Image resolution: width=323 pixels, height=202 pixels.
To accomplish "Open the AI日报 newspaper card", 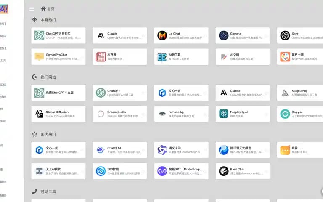I will [x=120, y=57].
